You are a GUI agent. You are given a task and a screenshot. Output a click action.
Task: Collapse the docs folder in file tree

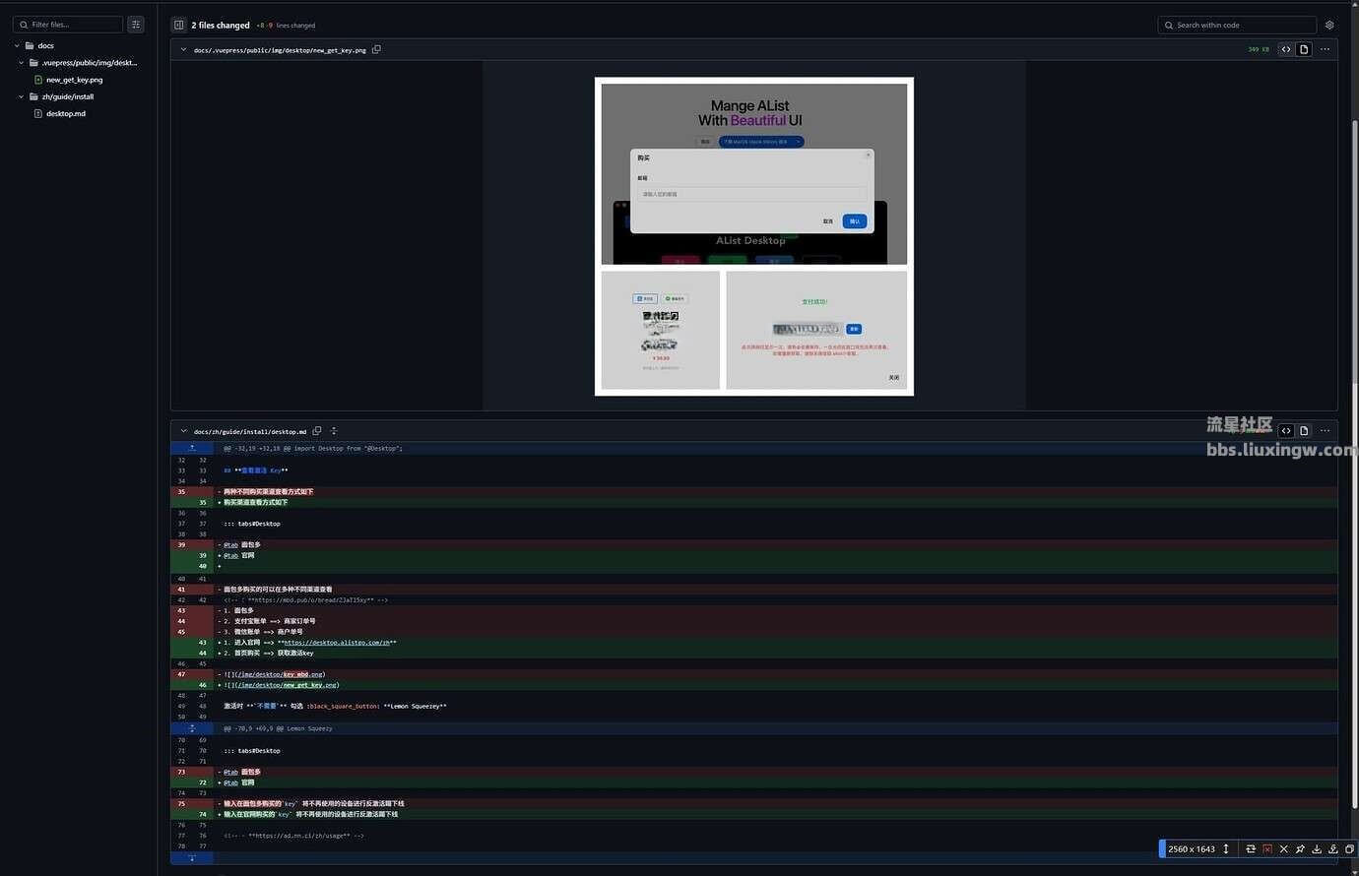pyautogui.click(x=17, y=45)
